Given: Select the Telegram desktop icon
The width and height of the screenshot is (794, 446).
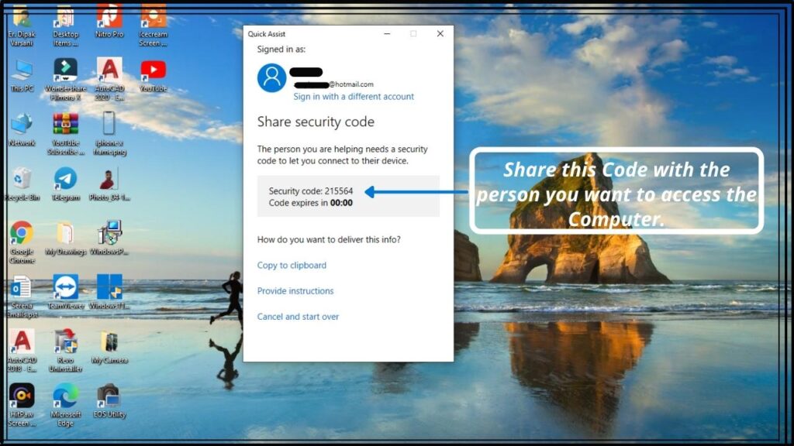Looking at the screenshot, I should click(x=65, y=179).
